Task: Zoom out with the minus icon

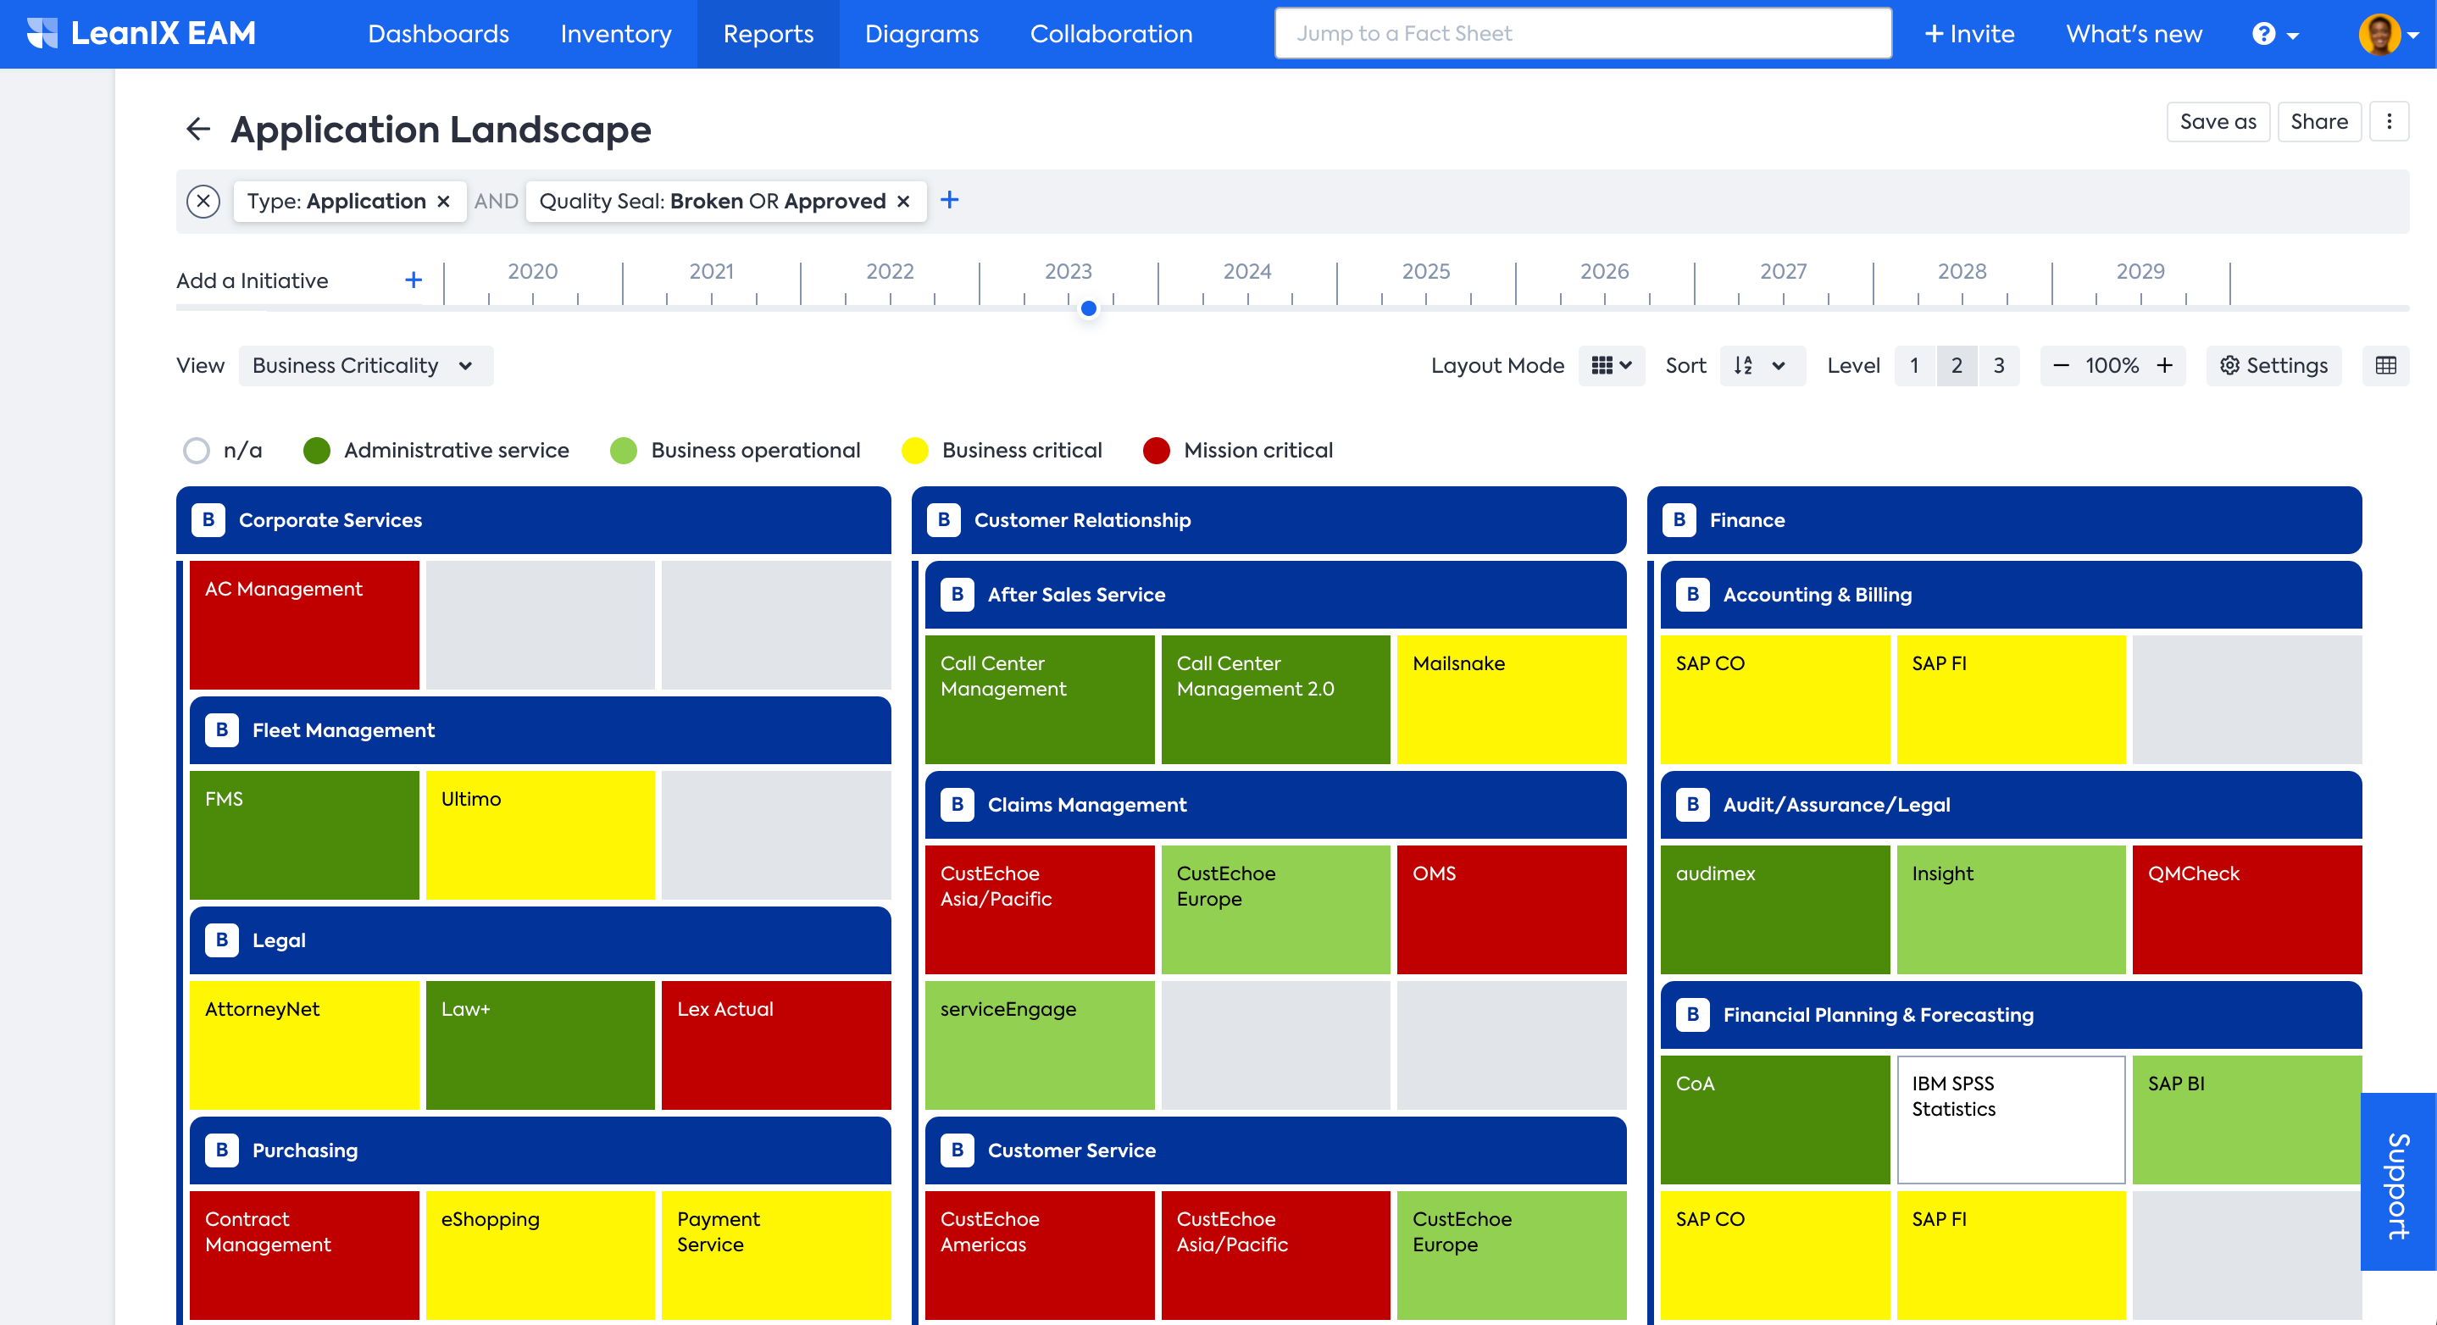Action: click(2062, 365)
